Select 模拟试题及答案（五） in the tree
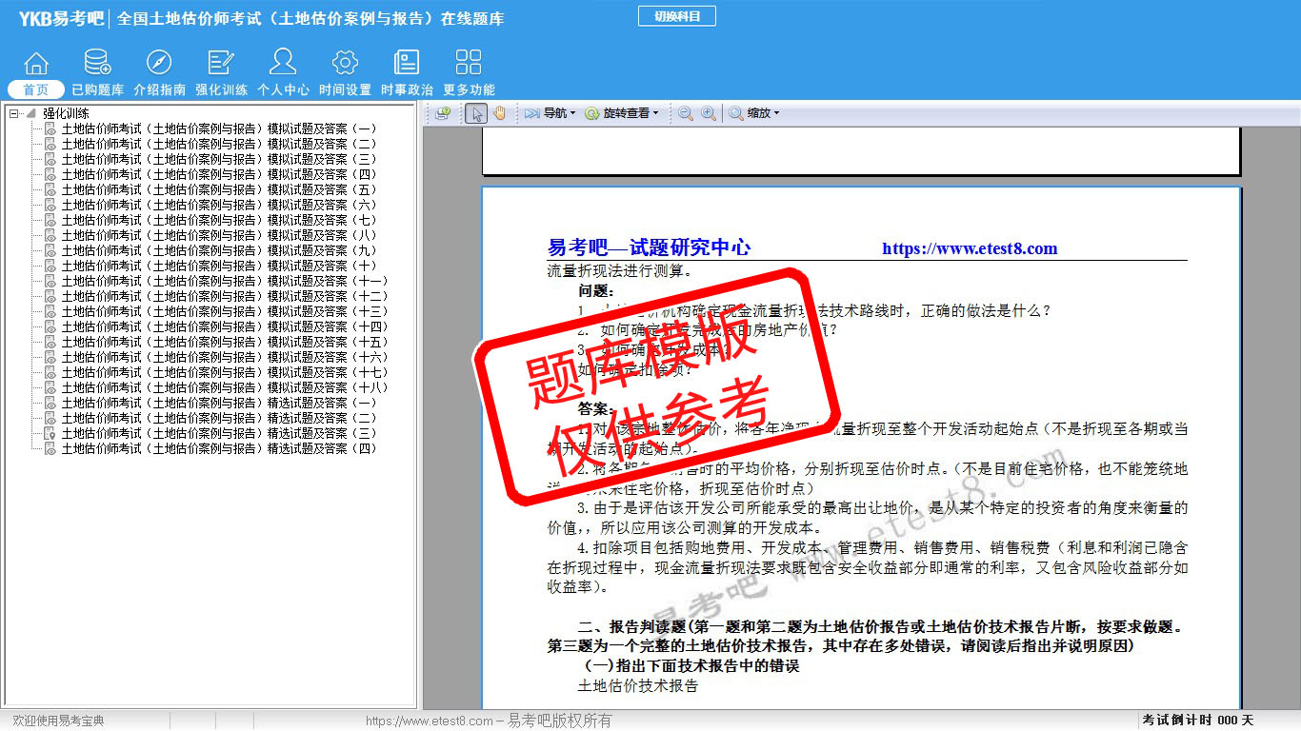The height and width of the screenshot is (731, 1301). (x=219, y=189)
